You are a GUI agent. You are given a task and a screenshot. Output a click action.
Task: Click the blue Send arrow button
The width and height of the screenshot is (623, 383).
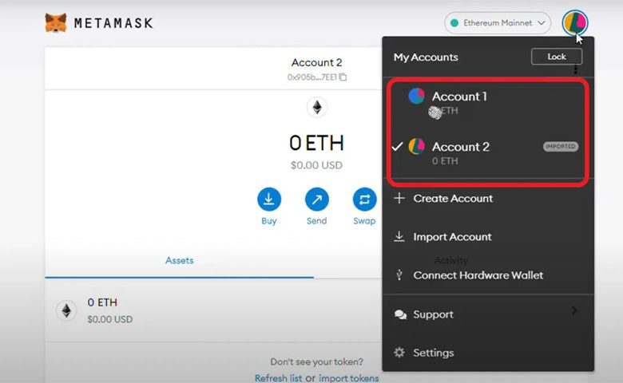pyautogui.click(x=316, y=199)
